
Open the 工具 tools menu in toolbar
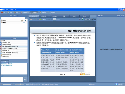click(3, 13)
